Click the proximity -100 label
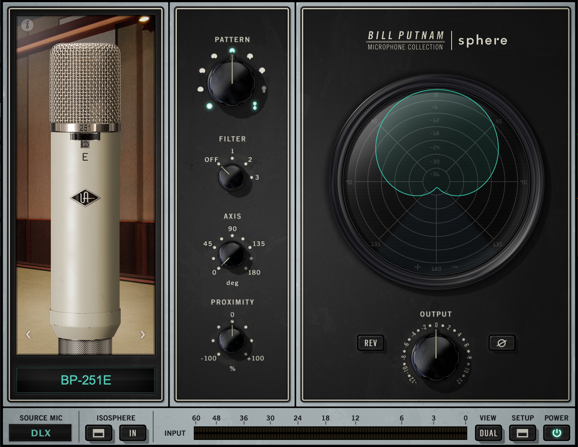 (x=208, y=358)
